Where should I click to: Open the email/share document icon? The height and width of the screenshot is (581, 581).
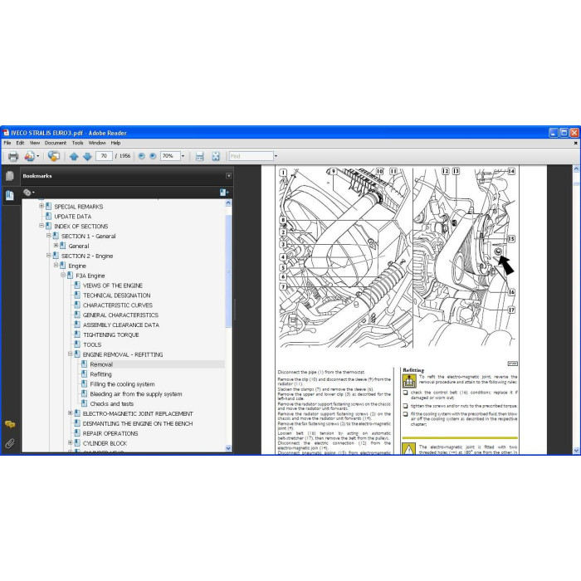(31, 156)
